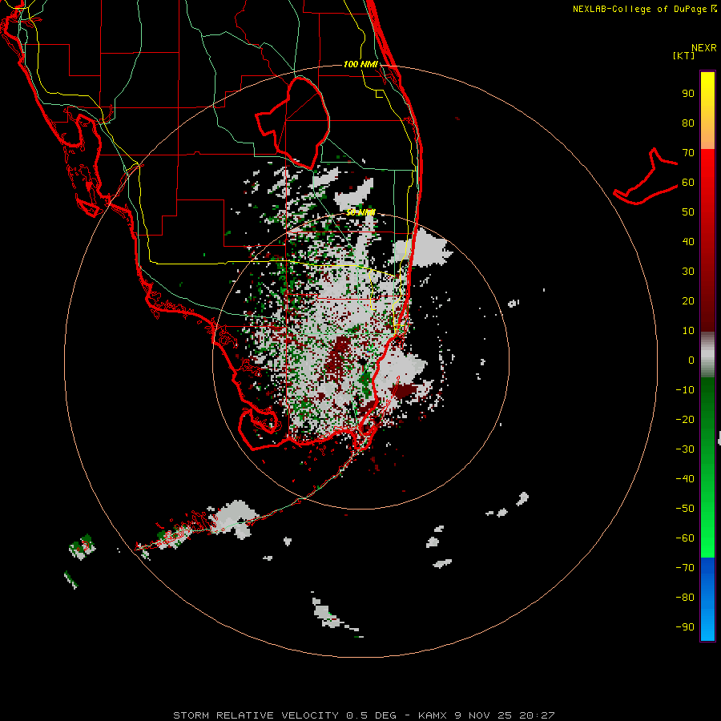Click the -30 value on velocity scale
The image size is (721, 721).
(x=685, y=449)
